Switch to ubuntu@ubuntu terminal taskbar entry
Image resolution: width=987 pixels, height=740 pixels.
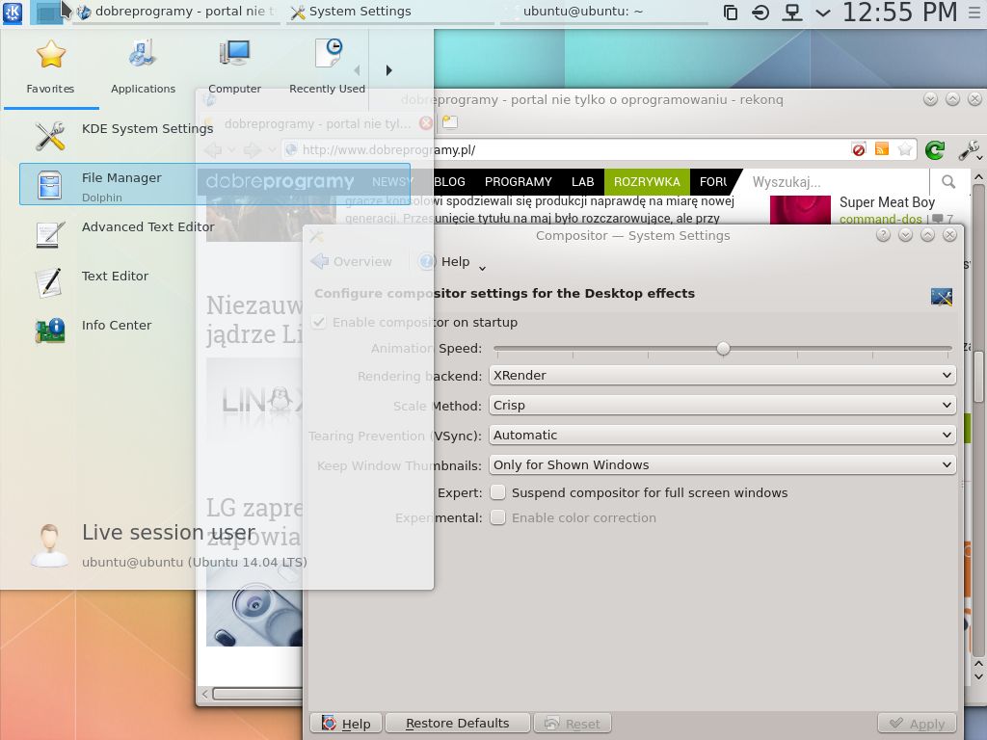click(604, 12)
